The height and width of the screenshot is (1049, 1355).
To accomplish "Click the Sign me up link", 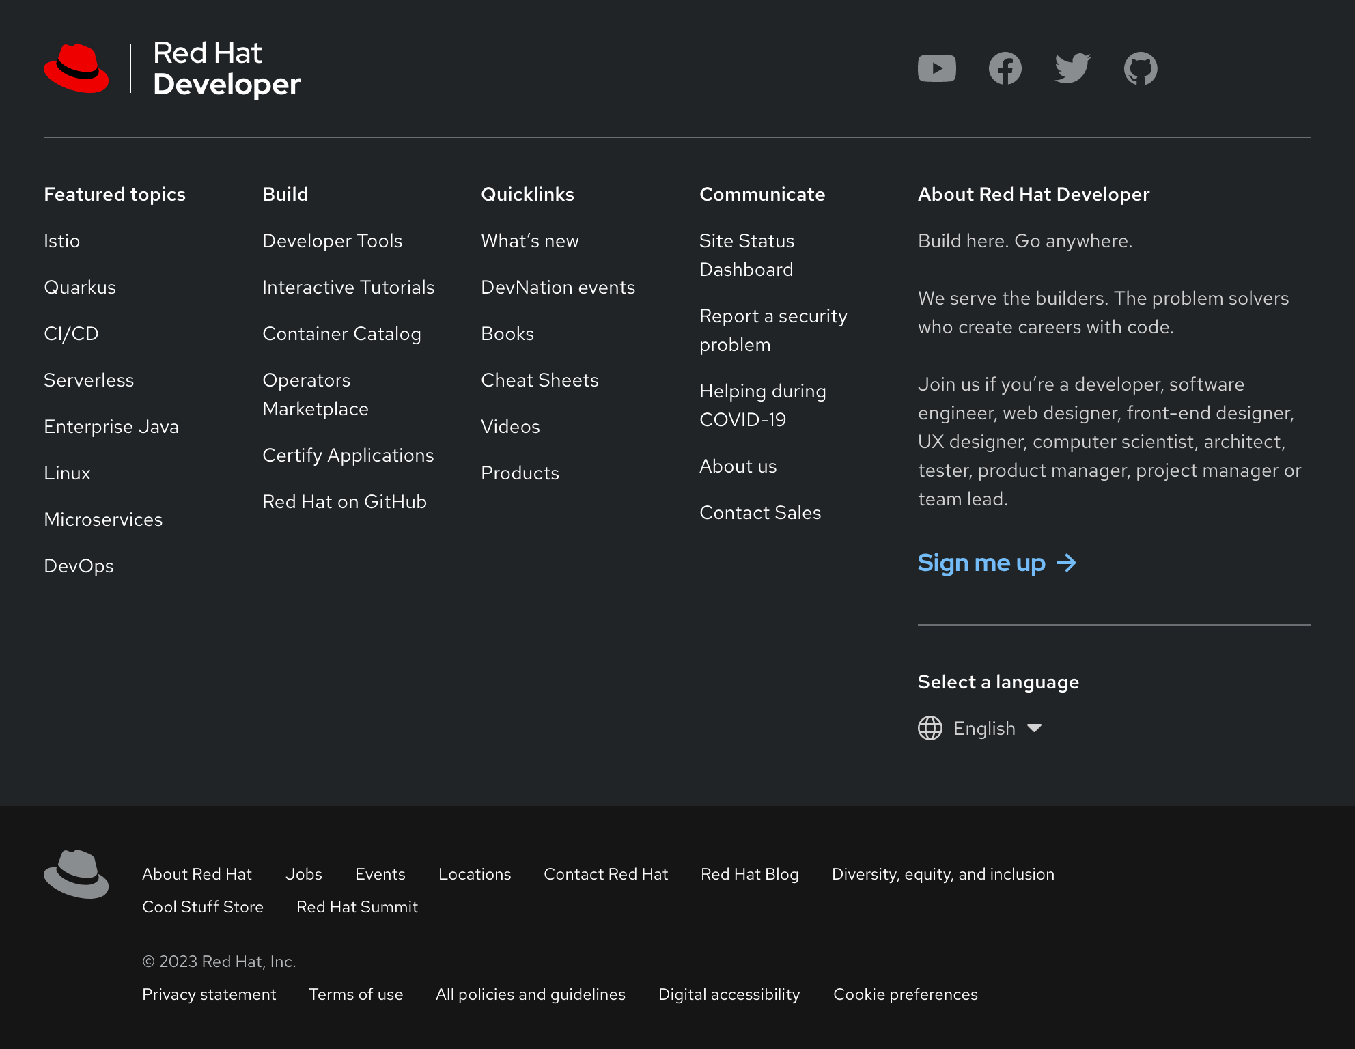I will click(x=981, y=563).
